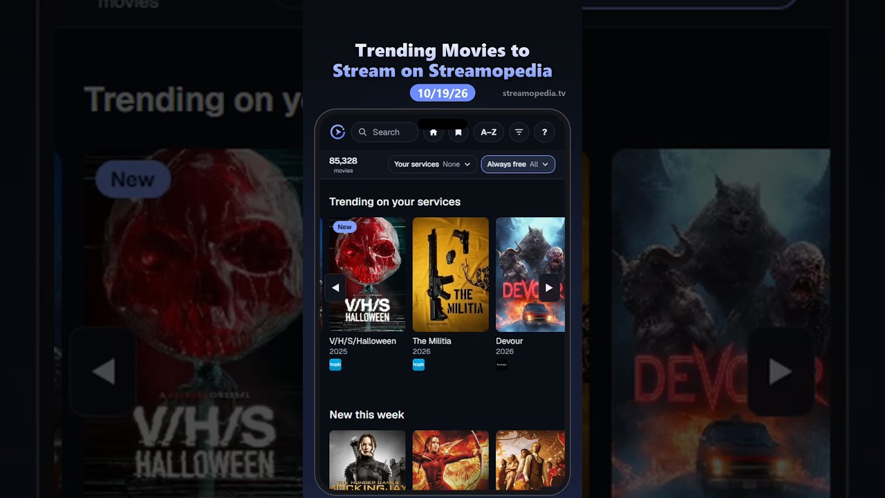Click the Search field
Viewport: 885px width, 498px height.
point(384,132)
